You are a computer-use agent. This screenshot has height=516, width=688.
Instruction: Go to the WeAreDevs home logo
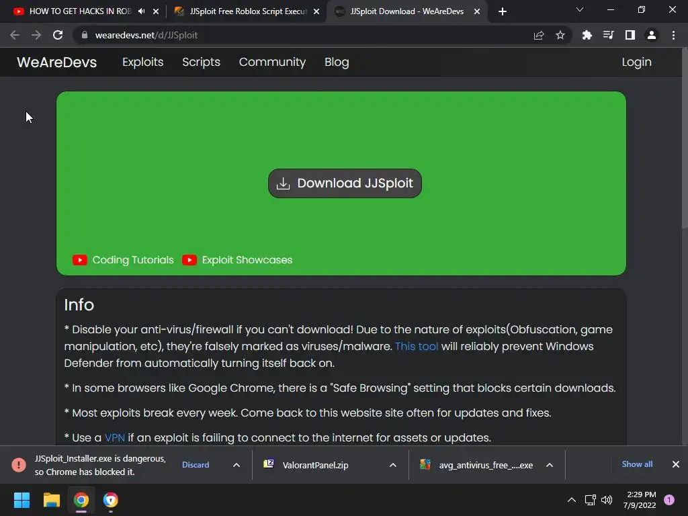point(56,62)
